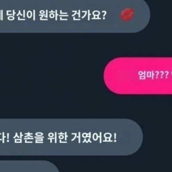Screen dimensions: 172x172
Task: Tap the word '당신이' in top message
Action: point(21,15)
